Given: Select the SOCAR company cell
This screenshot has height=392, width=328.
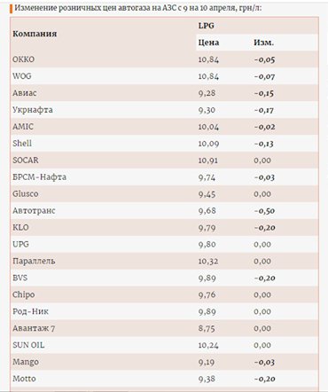Looking at the screenshot, I should [26, 161].
